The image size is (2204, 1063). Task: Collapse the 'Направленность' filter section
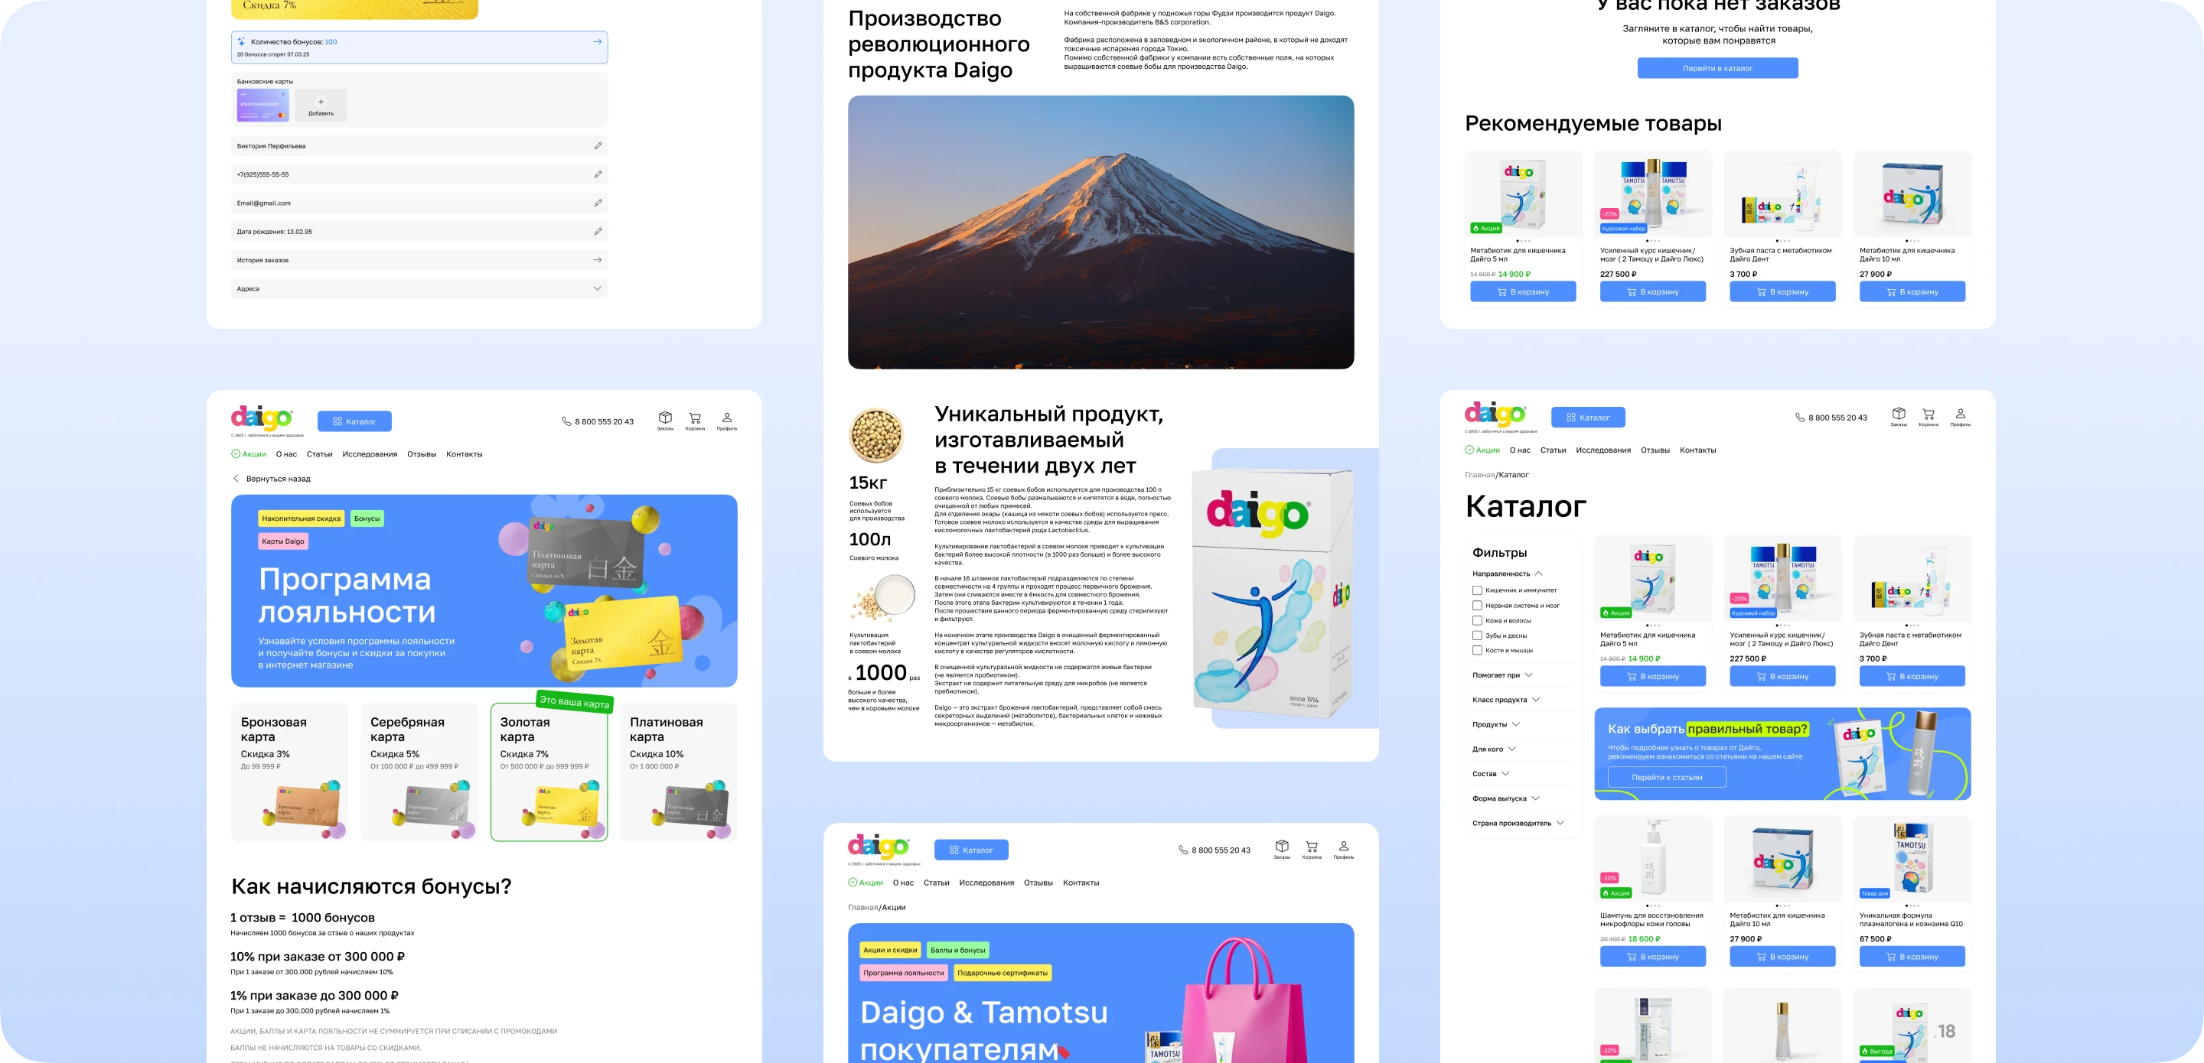(1539, 574)
